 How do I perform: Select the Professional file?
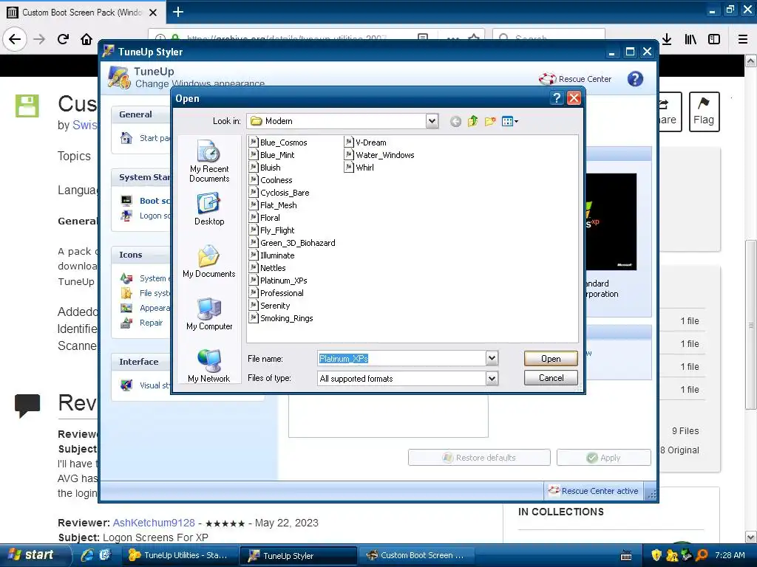[276, 292]
